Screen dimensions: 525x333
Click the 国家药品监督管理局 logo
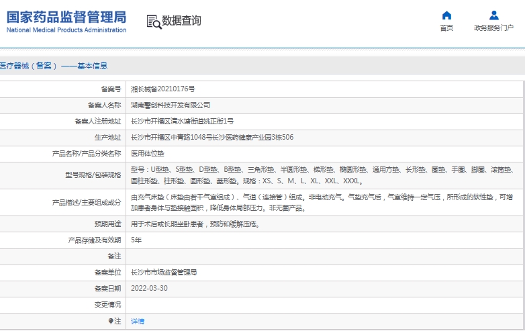click(66, 17)
